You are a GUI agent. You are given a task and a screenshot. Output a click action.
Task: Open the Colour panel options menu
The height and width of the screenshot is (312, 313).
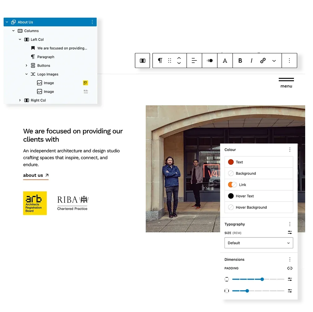[x=290, y=150]
